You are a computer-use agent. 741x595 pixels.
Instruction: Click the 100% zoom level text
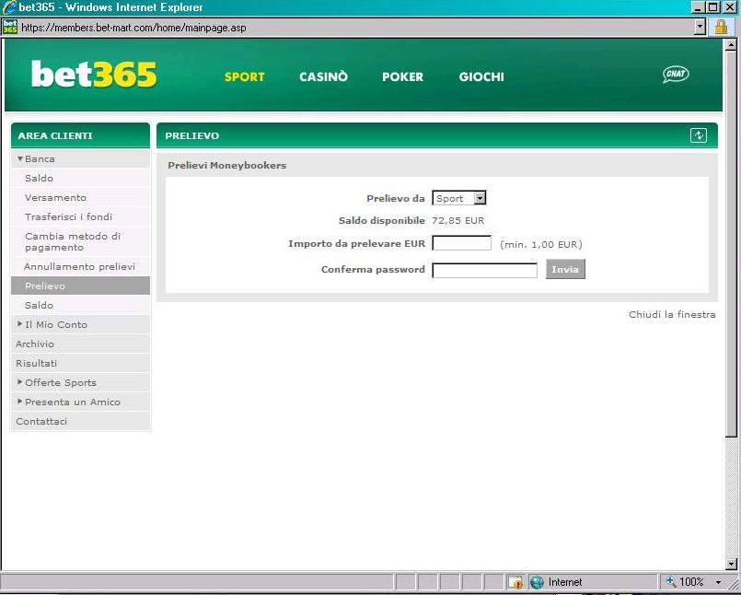coord(691,582)
